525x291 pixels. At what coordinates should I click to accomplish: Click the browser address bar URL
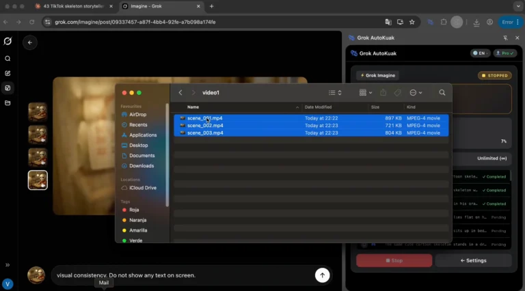135,22
